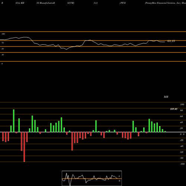Click the 'SI & MR' header text
The height and width of the screenshot is (186, 186).
20,3
